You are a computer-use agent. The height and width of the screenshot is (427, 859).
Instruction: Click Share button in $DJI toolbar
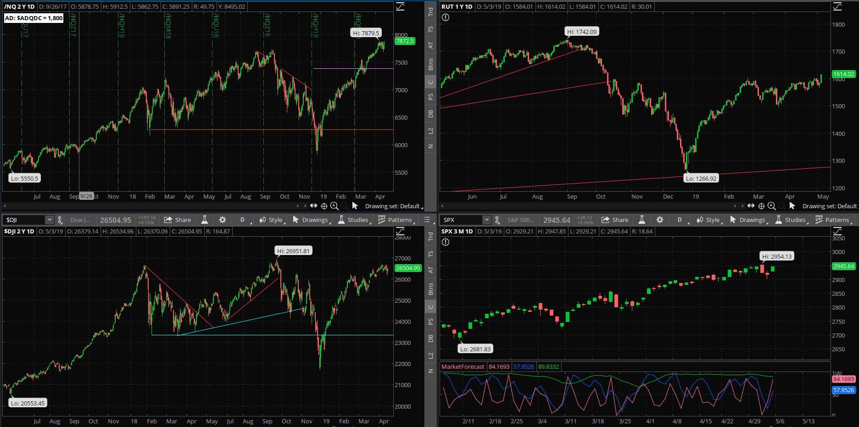178,220
